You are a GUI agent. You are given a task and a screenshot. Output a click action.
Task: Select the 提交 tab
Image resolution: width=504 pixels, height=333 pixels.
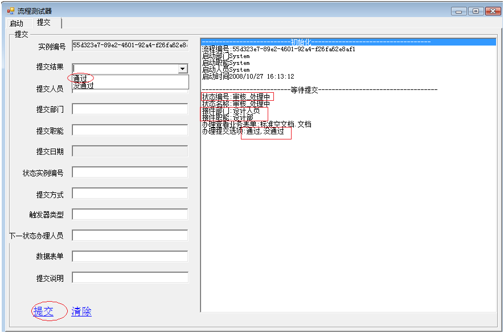point(44,23)
